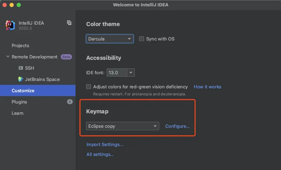Screen dimensions: 281x170
Task: Click the IDE font size input field
Action: [116, 73]
